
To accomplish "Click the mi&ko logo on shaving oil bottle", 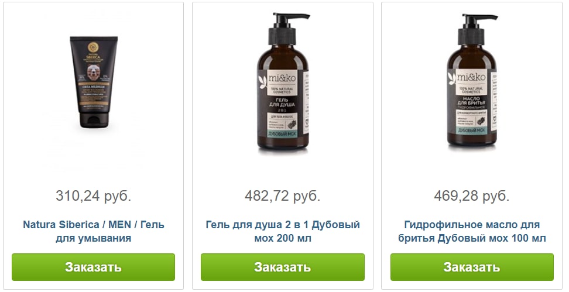I will [x=471, y=77].
